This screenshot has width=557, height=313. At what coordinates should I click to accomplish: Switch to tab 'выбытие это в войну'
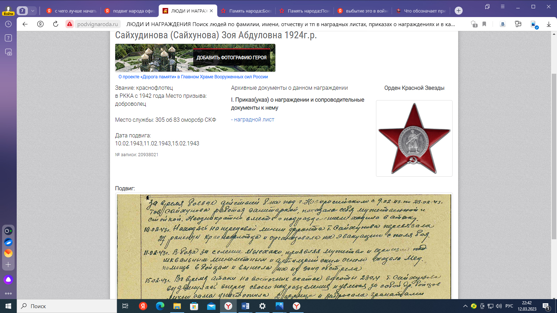pyautogui.click(x=363, y=11)
